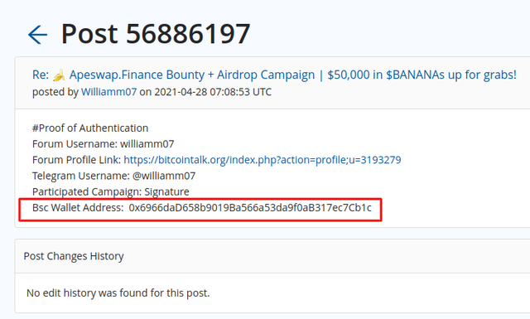
Task: Click the "Airdrop Campaign" words in title
Action: pyautogui.click(x=266, y=75)
